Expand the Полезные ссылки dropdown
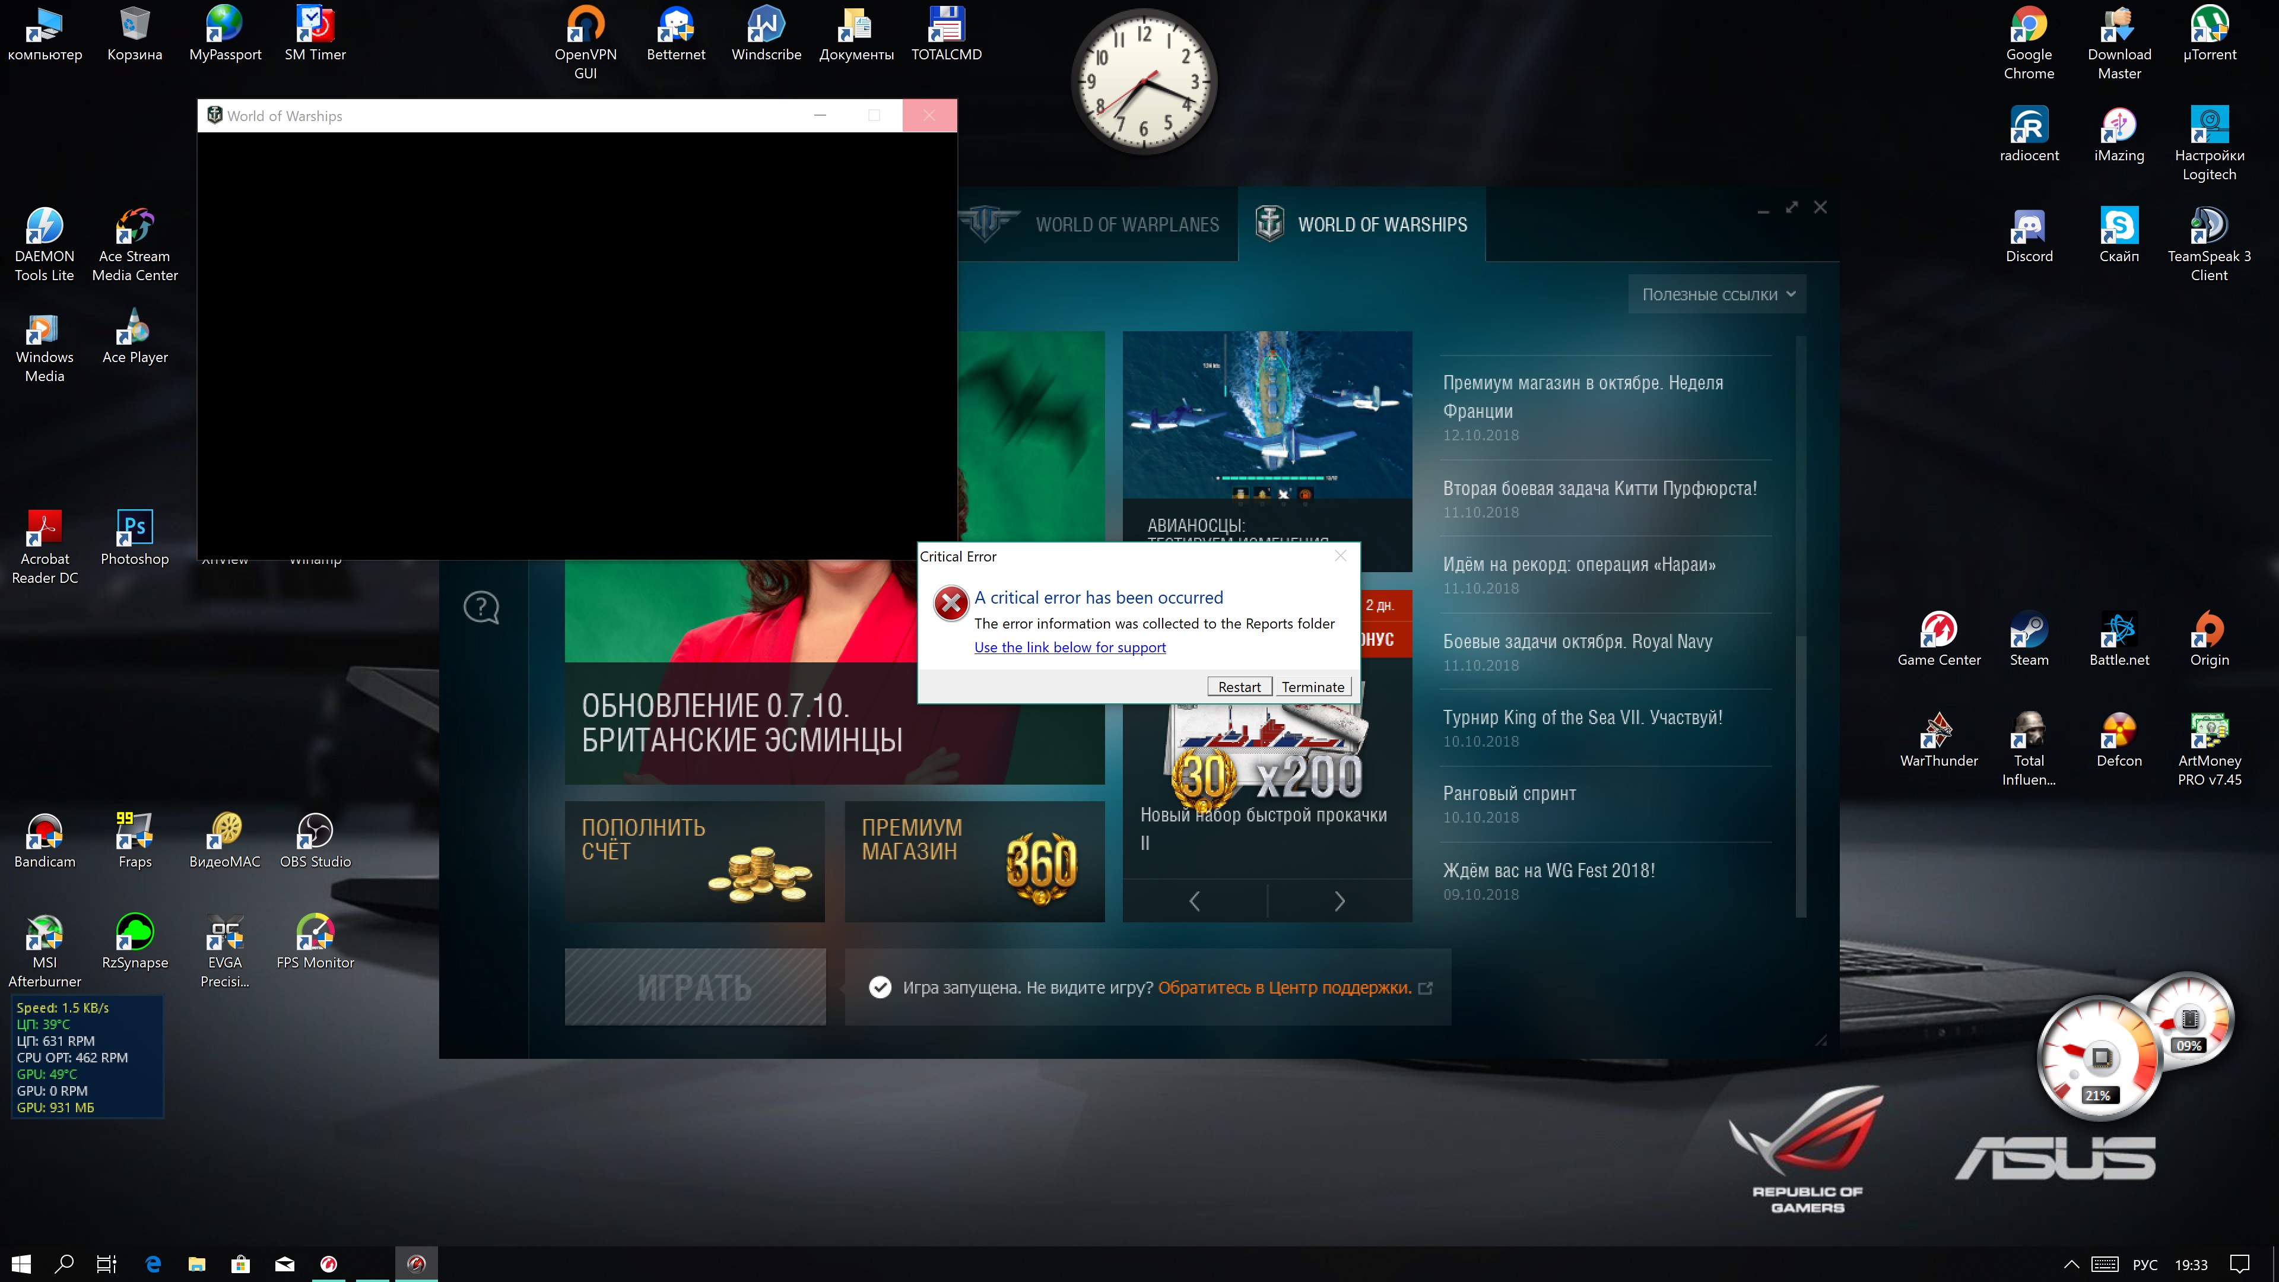The height and width of the screenshot is (1282, 2279). [1717, 294]
